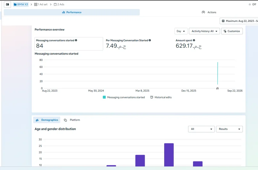This screenshot has height=170, width=258.
Task: Click the Aug 22, 2023 axis label
Action: 50,91
